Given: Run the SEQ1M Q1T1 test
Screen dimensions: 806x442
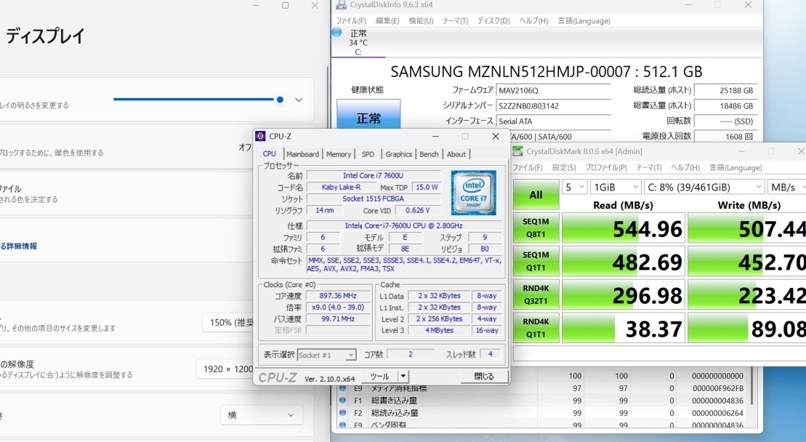Looking at the screenshot, I should (x=536, y=261).
